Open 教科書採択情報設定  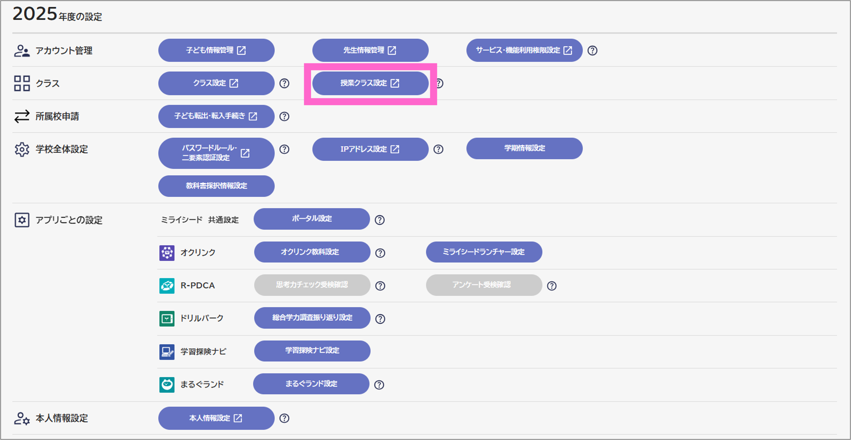[216, 186]
